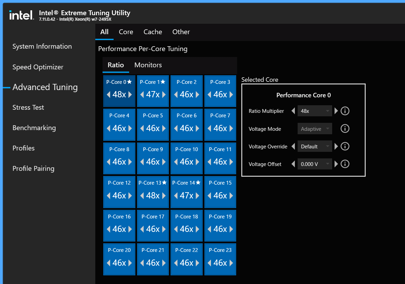Open info for Ratio Multiplier
The height and width of the screenshot is (284, 405).
[345, 111]
